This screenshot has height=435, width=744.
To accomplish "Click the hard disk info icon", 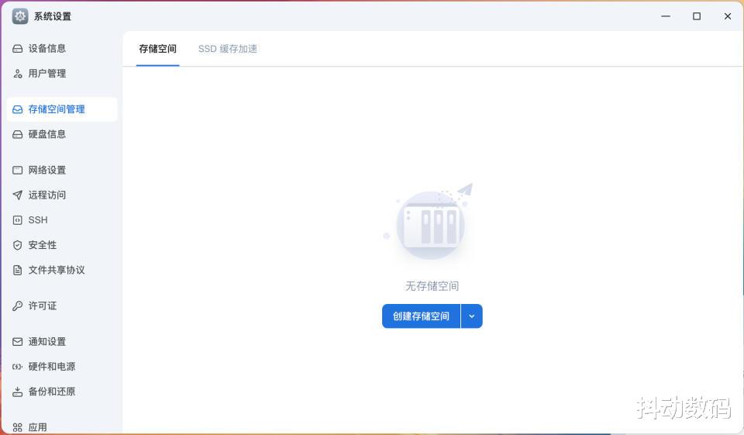I will pos(18,134).
